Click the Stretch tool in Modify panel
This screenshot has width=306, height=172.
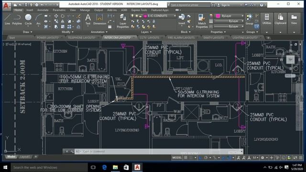[x=56, y=27]
